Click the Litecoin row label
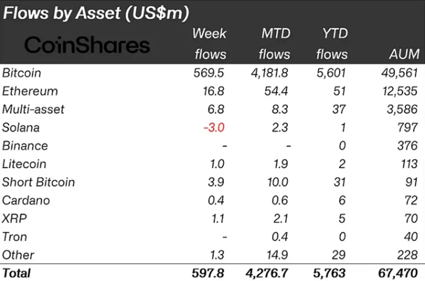Image resolution: width=425 pixels, height=281 pixels. [25, 164]
